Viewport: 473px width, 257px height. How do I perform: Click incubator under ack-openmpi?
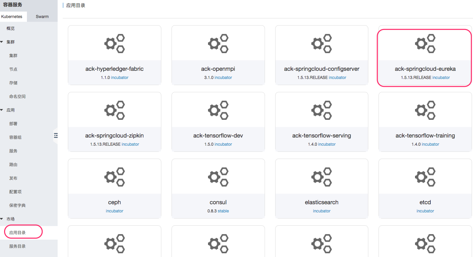coord(223,78)
